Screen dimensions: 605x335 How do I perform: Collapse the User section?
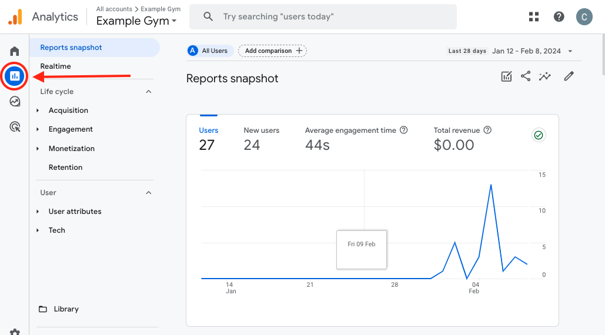(x=149, y=192)
